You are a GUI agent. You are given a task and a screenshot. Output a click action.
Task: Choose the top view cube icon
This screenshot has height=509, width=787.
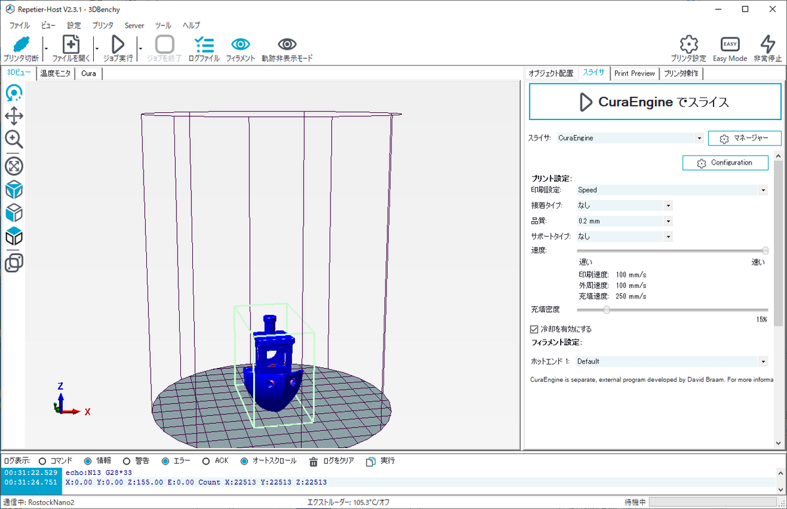point(14,236)
